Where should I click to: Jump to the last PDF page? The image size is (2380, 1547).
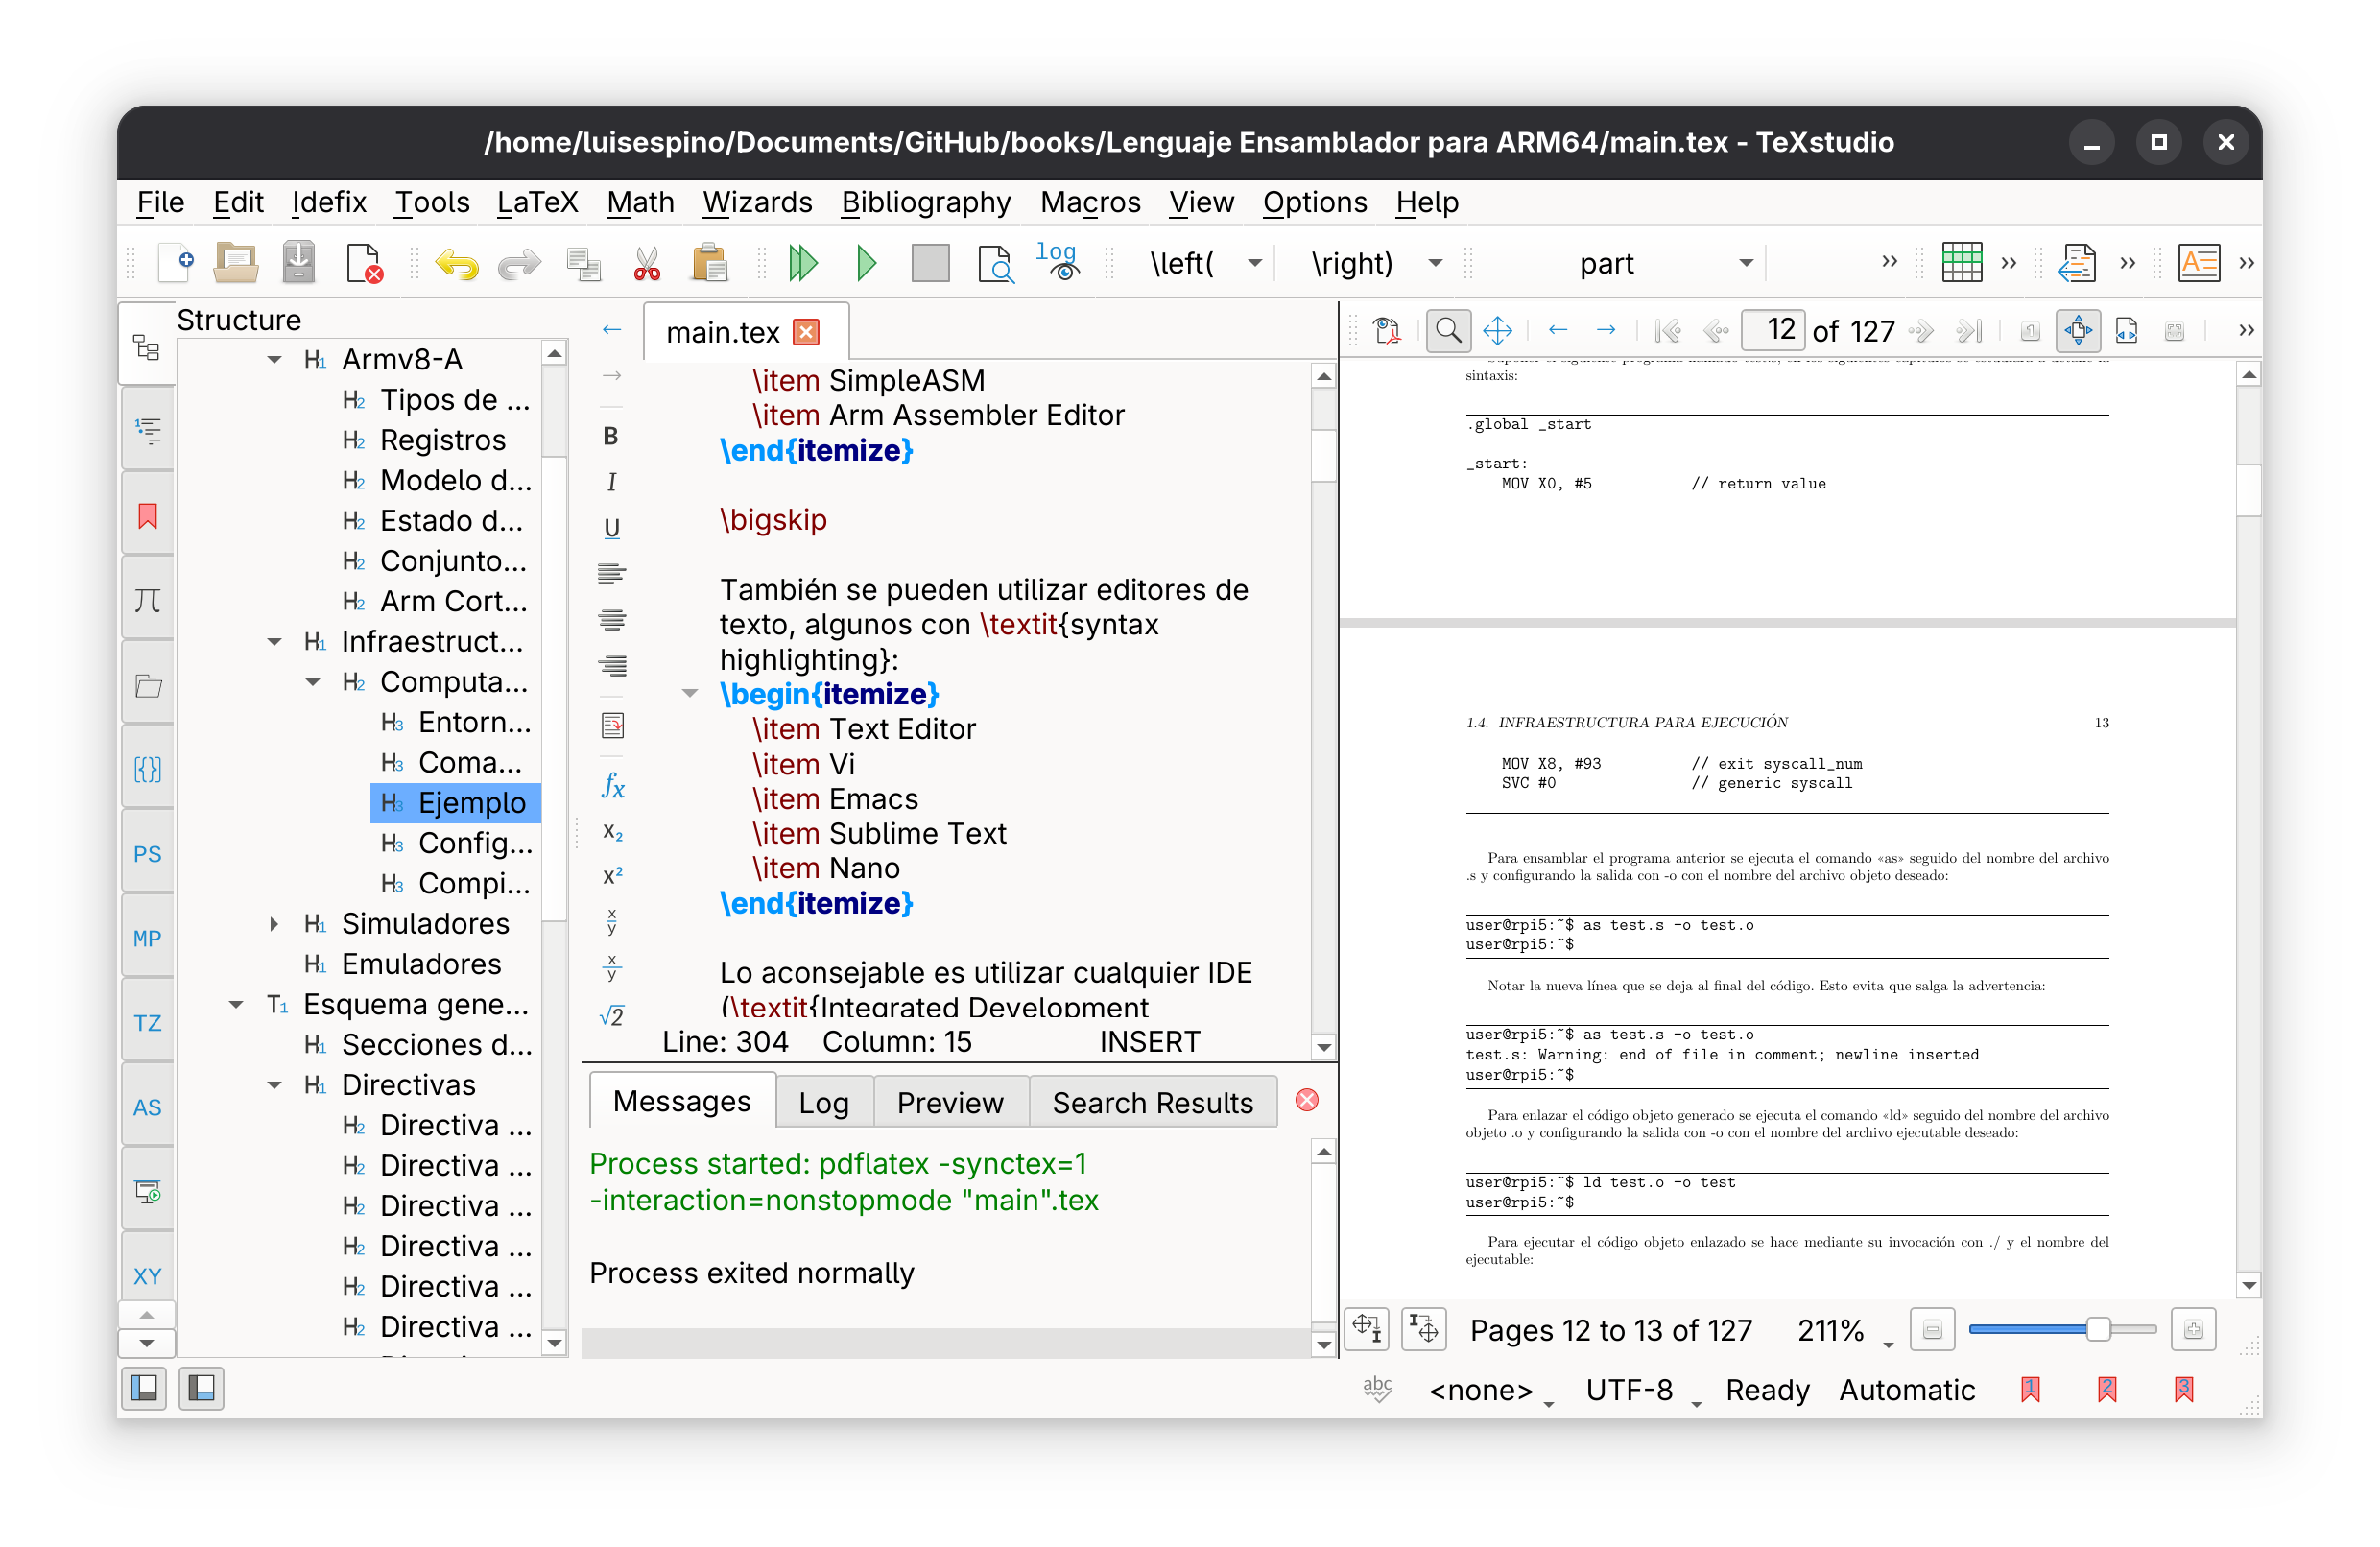(x=1967, y=330)
